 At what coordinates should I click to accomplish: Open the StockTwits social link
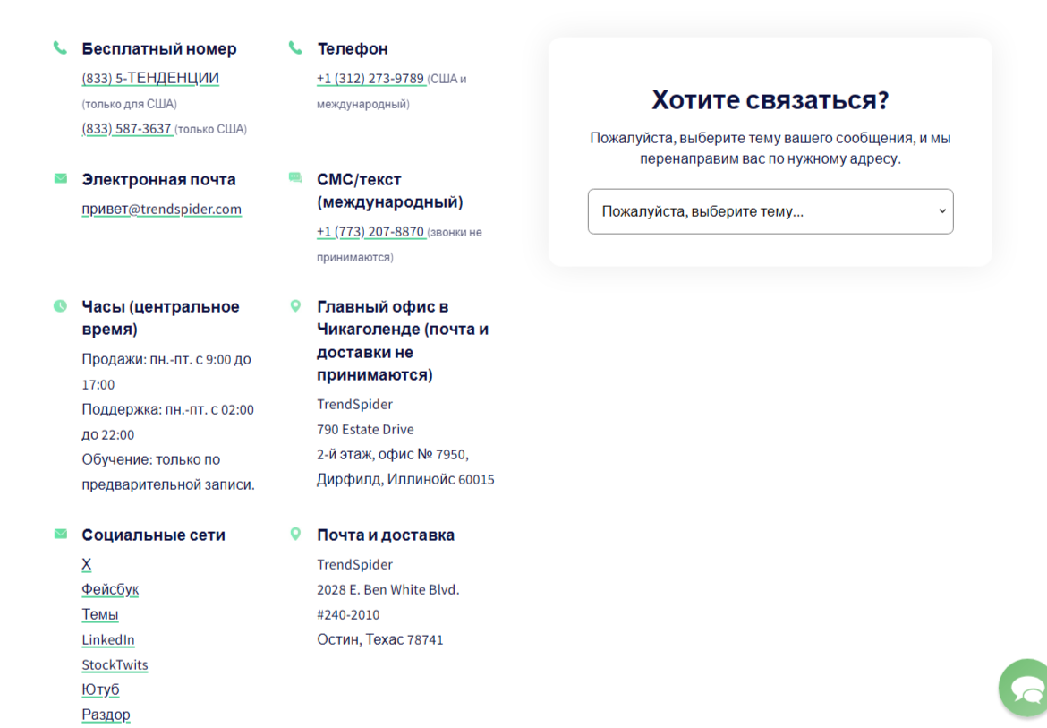pos(115,664)
